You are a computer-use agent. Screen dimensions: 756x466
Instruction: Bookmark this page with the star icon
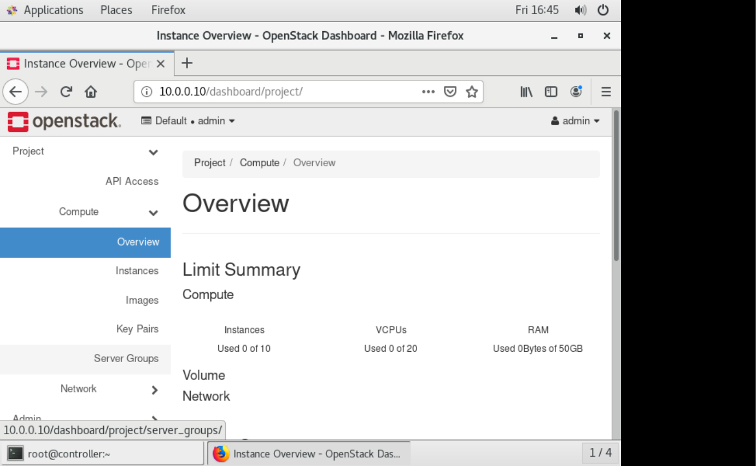click(471, 91)
